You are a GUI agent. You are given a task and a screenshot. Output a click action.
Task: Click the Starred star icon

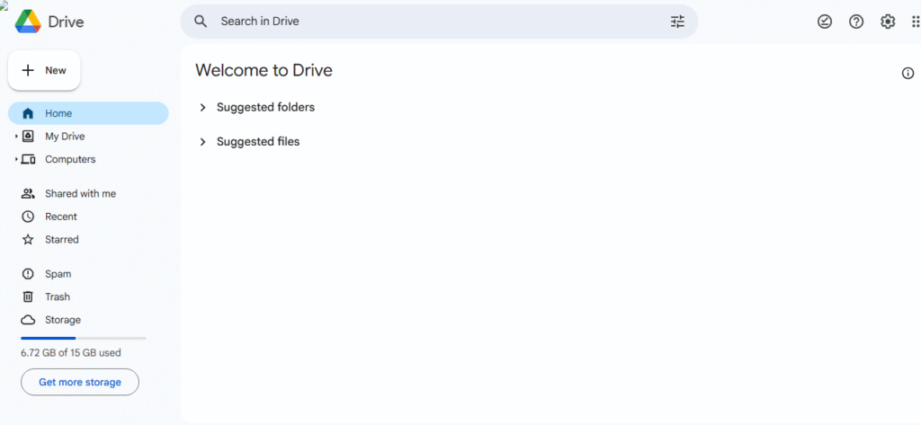coord(28,240)
